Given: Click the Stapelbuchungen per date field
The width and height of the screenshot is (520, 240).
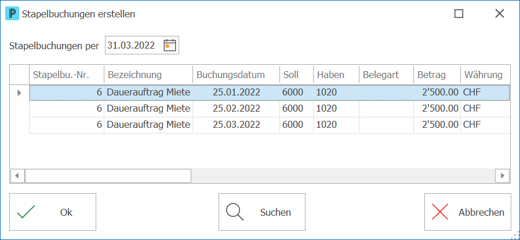Looking at the screenshot, I should tap(142, 45).
